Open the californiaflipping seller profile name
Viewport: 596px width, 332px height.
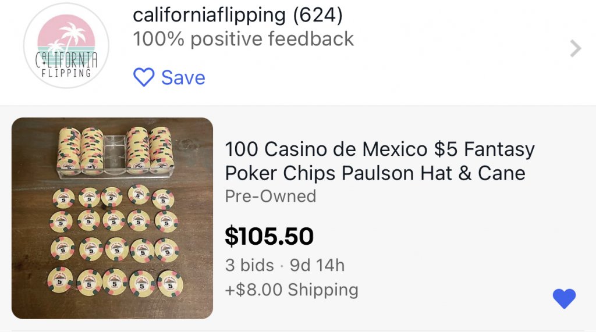pos(210,15)
